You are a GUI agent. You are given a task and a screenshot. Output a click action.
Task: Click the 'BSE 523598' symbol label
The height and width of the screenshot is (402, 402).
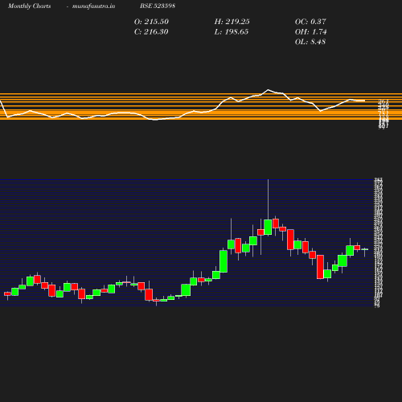pyautogui.click(x=158, y=6)
